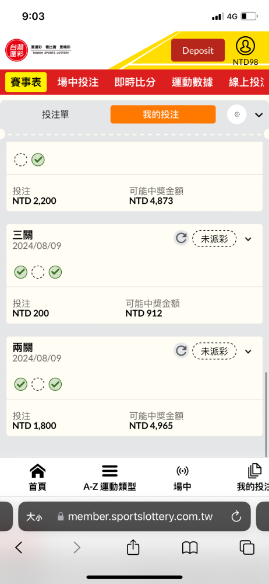269x584 pixels.
Task: Click the Deposit button
Action: (198, 50)
